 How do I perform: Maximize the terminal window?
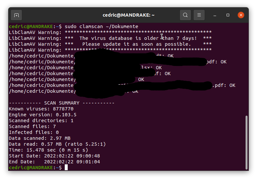[228, 15]
